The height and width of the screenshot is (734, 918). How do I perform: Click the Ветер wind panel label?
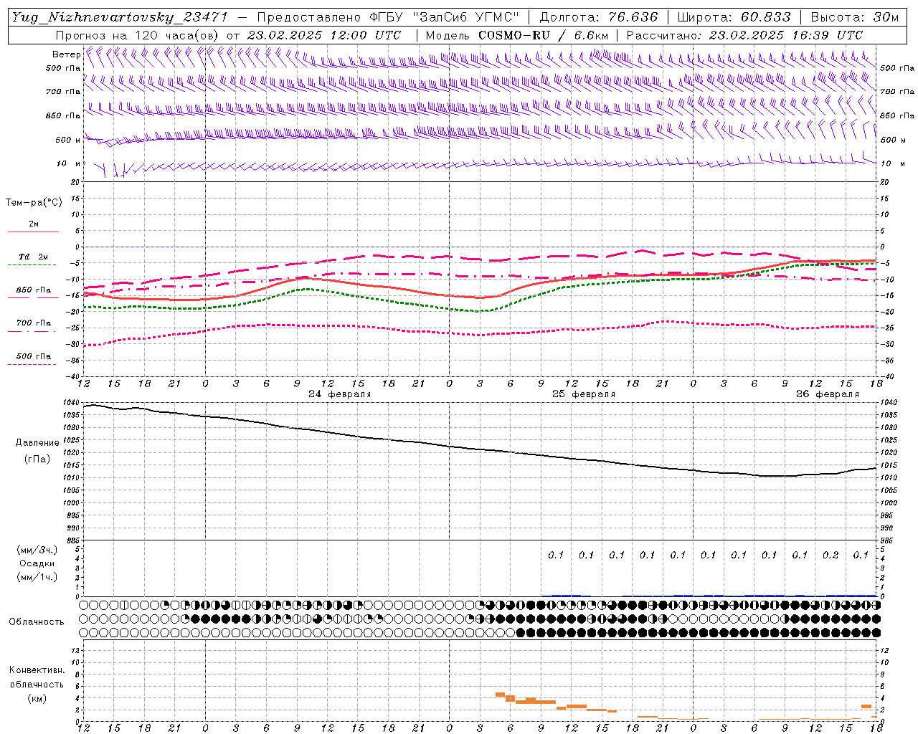coord(66,54)
